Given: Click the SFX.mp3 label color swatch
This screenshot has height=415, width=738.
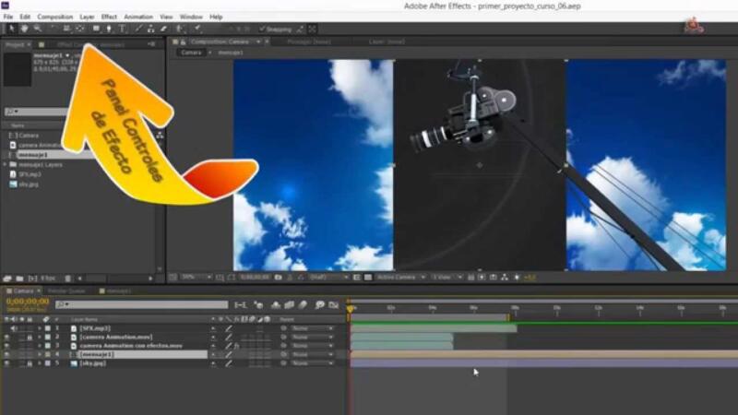Looking at the screenshot, I should [48, 328].
